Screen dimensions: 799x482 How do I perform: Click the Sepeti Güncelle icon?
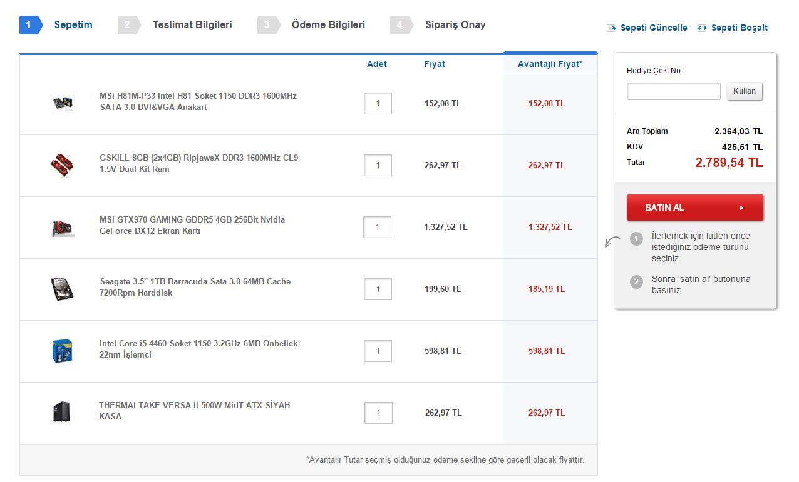point(611,28)
